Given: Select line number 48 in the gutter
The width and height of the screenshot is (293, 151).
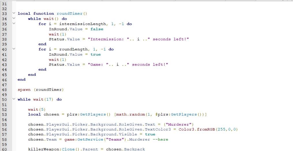Looking at the screenshot, I should pyautogui.click(x=4, y=90).
